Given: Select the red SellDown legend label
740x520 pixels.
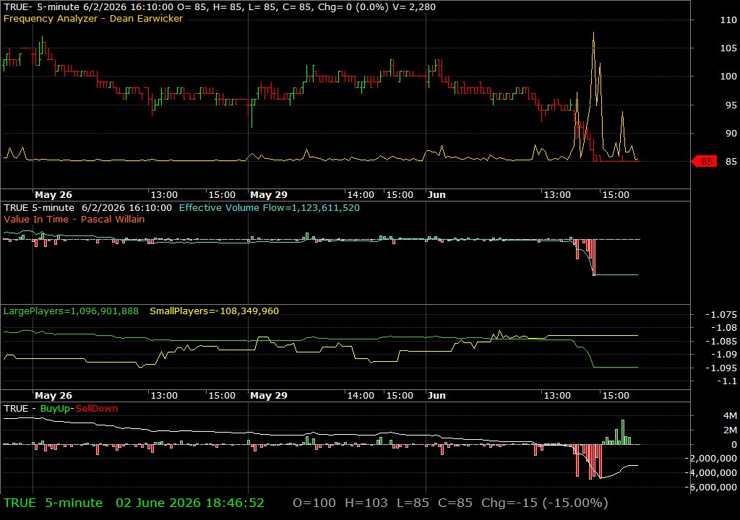Looking at the screenshot, I should (x=96, y=408).
